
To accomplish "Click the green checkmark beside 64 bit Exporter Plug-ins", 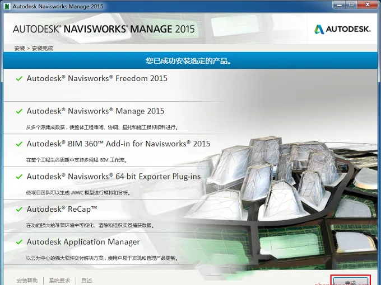I will [19, 177].
